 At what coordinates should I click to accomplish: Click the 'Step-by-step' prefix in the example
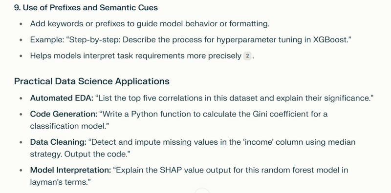click(92, 40)
